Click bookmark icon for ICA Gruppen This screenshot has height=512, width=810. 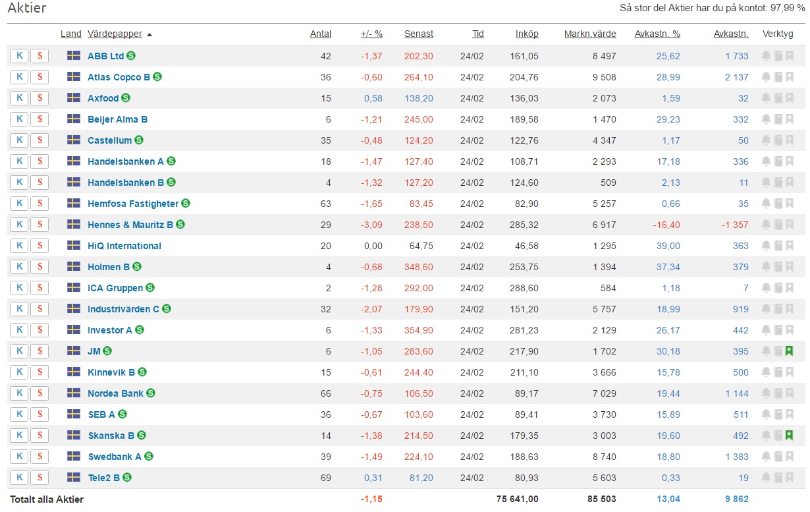coord(789,288)
